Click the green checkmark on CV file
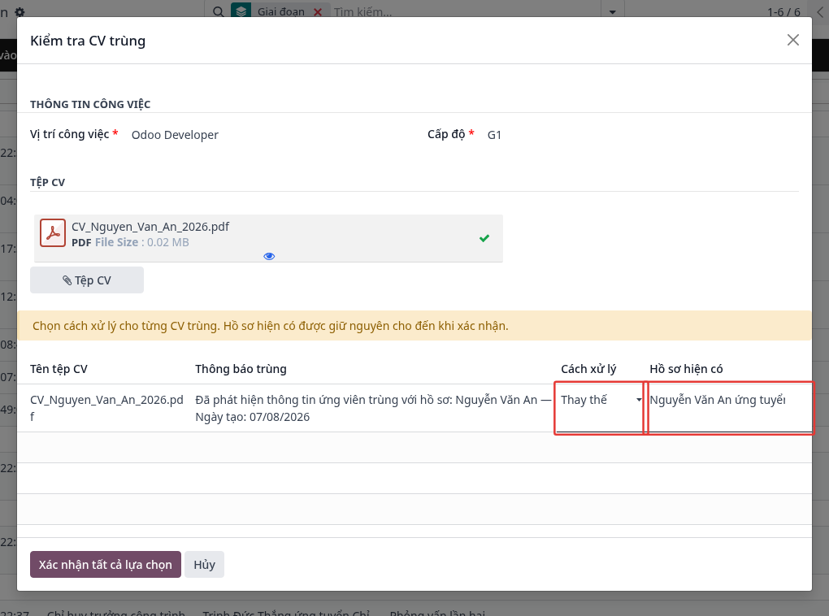Image resolution: width=829 pixels, height=616 pixels. click(x=484, y=238)
